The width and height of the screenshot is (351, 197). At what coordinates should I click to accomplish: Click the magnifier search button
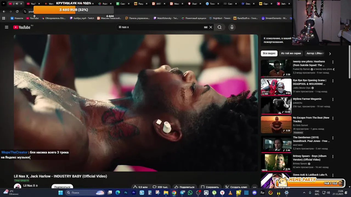pos(219,27)
